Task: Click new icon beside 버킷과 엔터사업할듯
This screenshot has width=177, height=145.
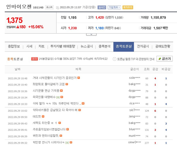Action: [61, 136]
